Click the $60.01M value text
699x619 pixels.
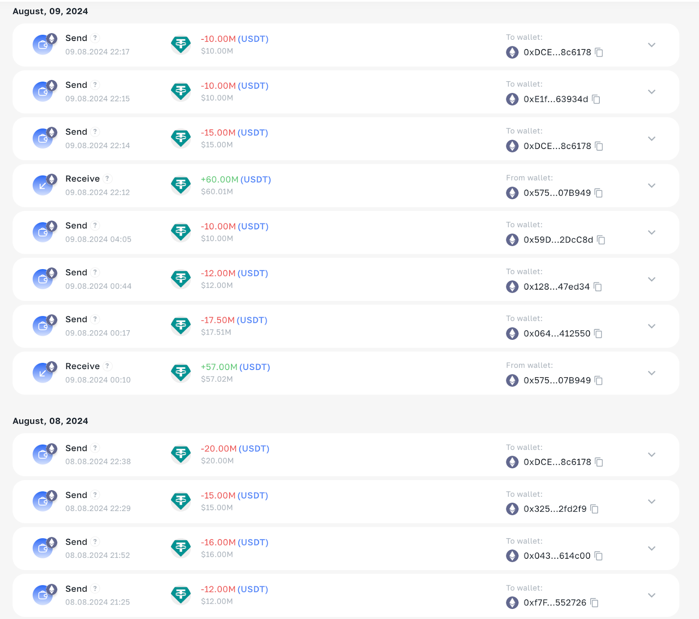tap(217, 192)
